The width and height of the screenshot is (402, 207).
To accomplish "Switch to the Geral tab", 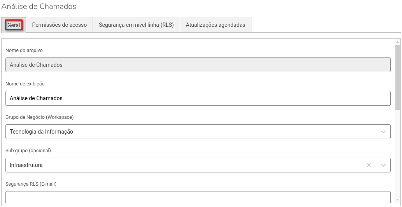I will click(x=14, y=25).
